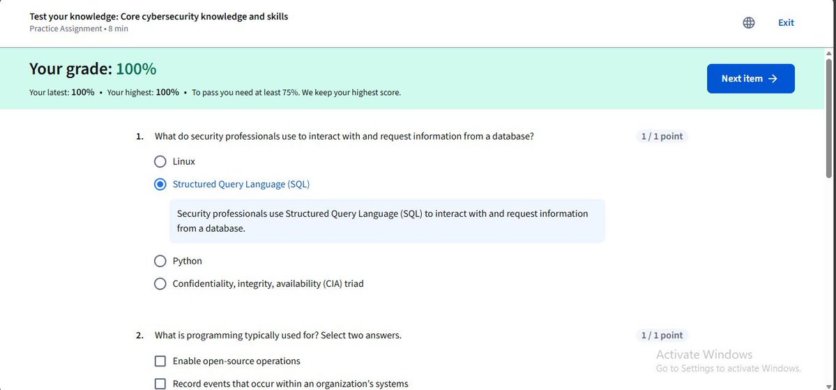This screenshot has width=836, height=390.
Task: Click the question 1 text
Action: coord(344,136)
